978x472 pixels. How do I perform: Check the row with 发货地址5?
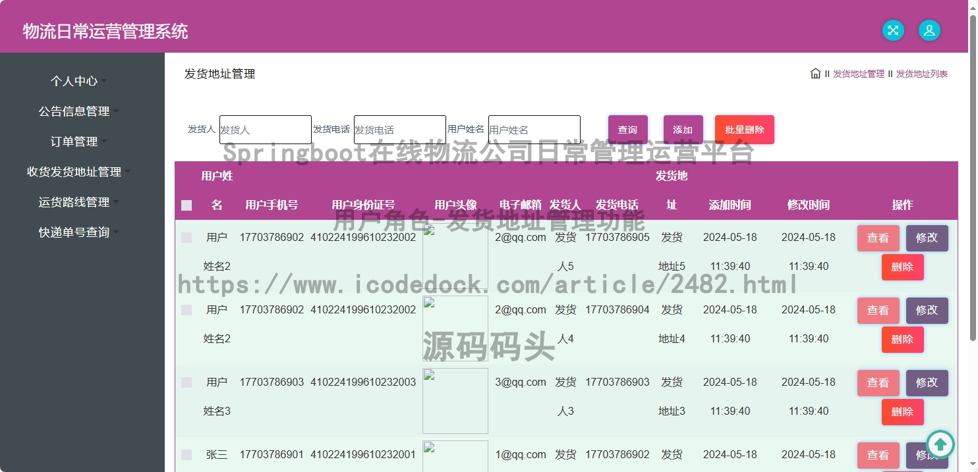[187, 238]
